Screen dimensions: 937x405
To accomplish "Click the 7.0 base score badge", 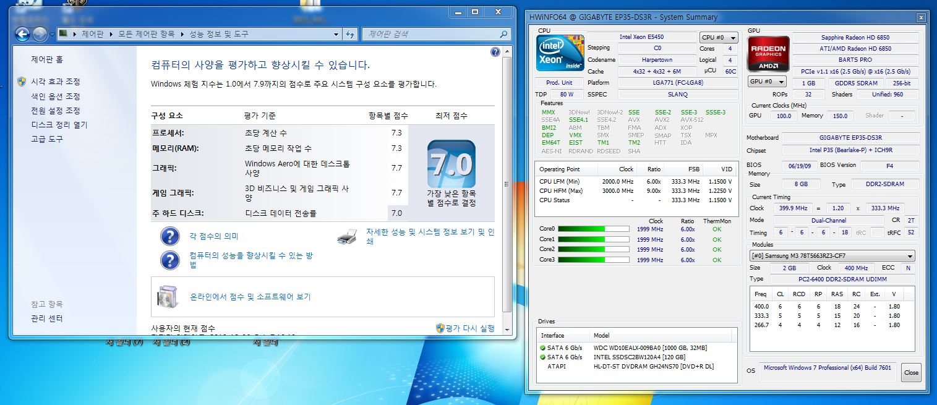I will point(451,164).
